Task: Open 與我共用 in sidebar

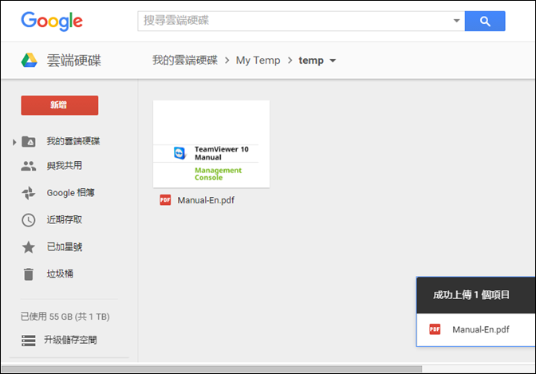Action: [x=65, y=166]
